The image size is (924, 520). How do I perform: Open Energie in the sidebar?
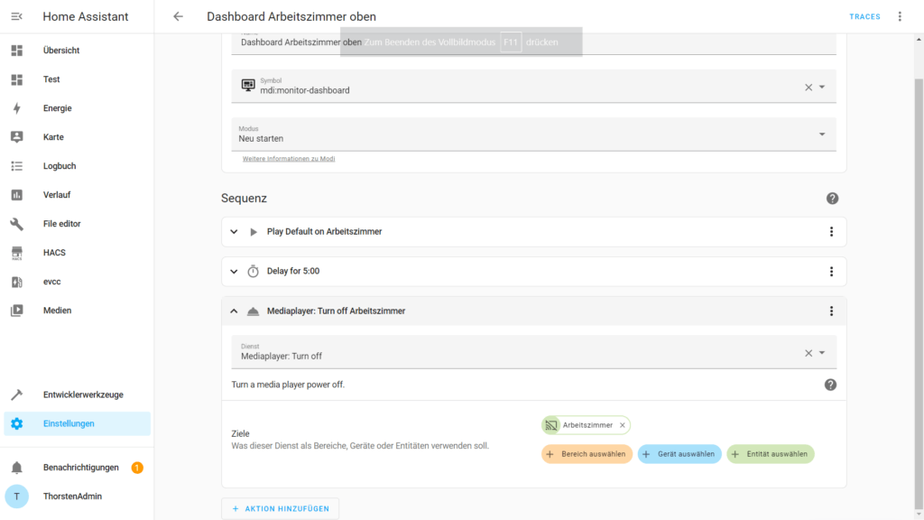[x=57, y=108]
